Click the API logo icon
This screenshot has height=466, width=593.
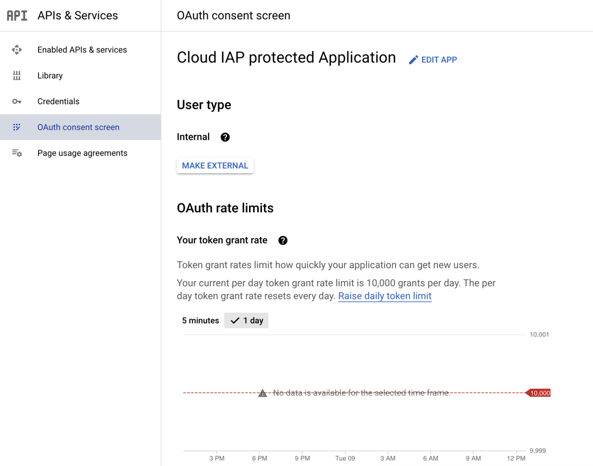pyautogui.click(x=17, y=15)
